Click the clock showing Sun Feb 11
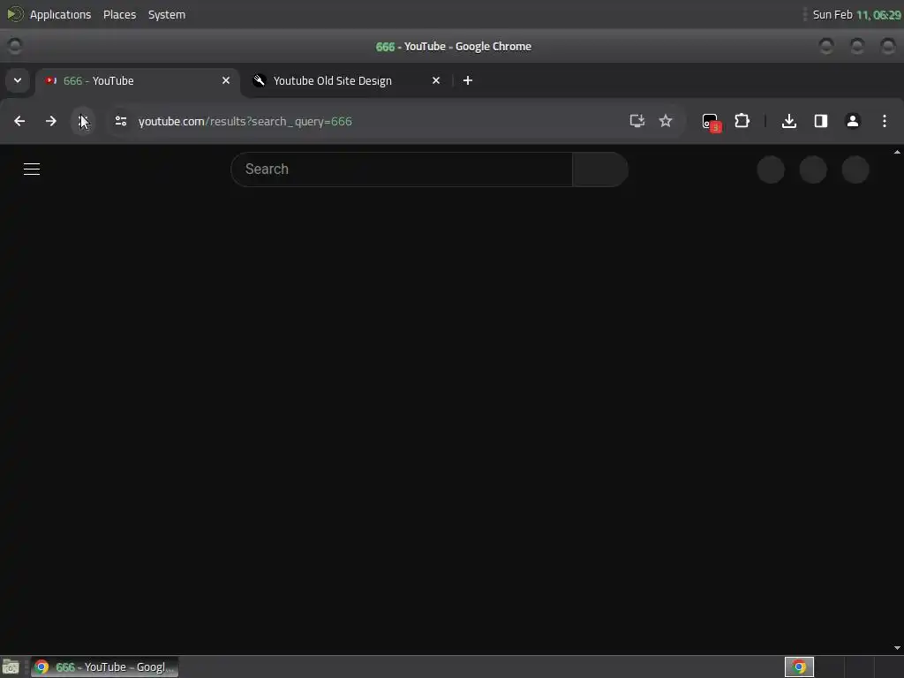The height and width of the screenshot is (678, 904). (x=856, y=14)
